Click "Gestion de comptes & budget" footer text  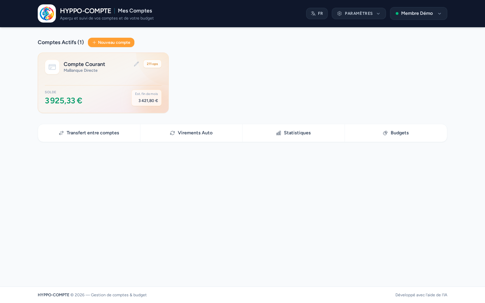pos(119,295)
